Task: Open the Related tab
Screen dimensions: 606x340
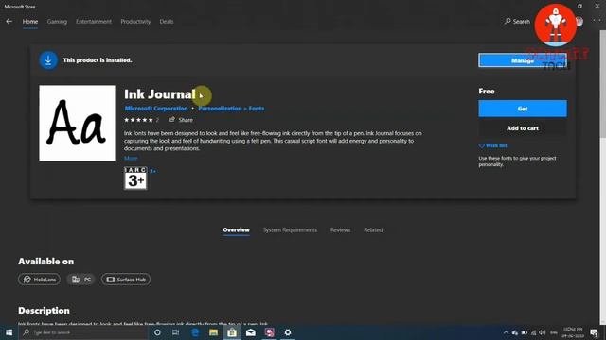Action: [373, 230]
